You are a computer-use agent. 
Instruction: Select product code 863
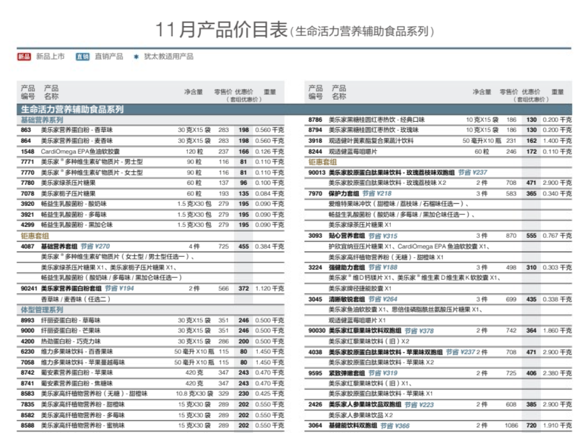click(26, 130)
